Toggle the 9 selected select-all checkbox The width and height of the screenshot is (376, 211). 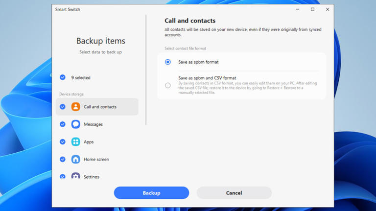pyautogui.click(x=62, y=77)
